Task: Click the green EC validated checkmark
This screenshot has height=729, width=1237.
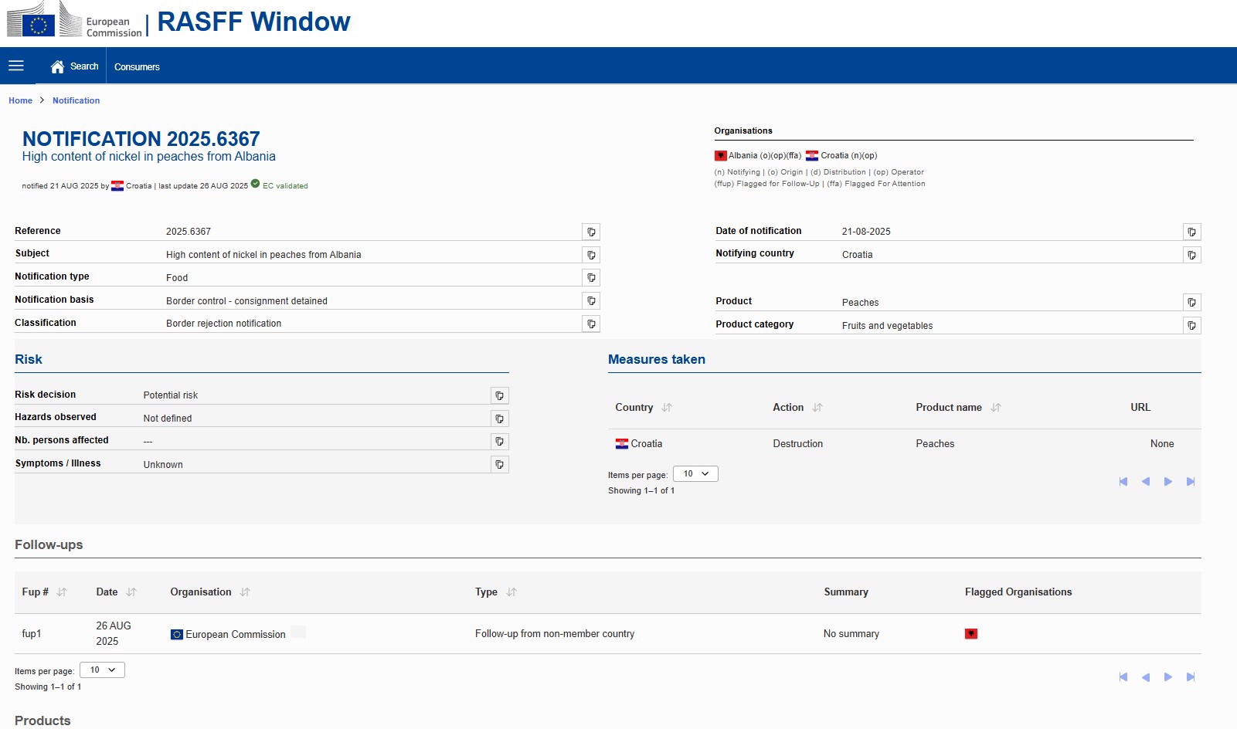Action: 255,184
